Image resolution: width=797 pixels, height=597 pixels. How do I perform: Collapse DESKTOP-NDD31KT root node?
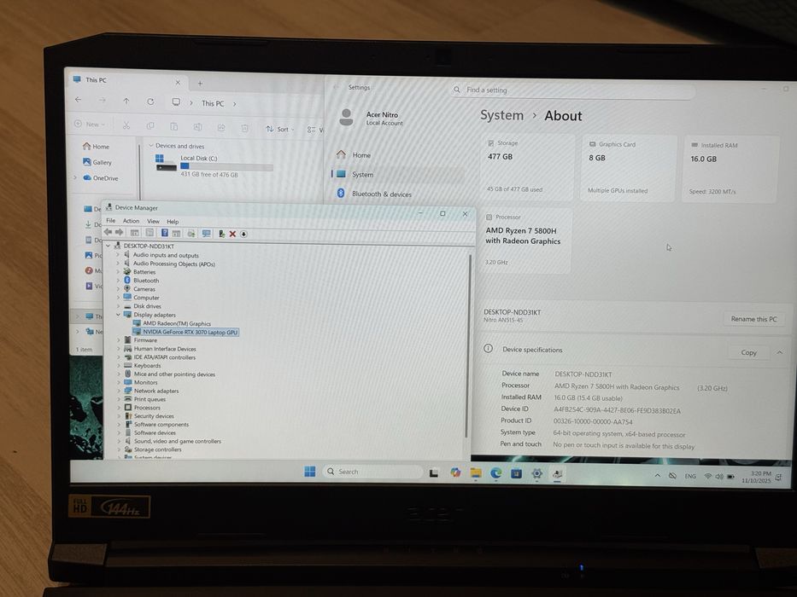[108, 246]
